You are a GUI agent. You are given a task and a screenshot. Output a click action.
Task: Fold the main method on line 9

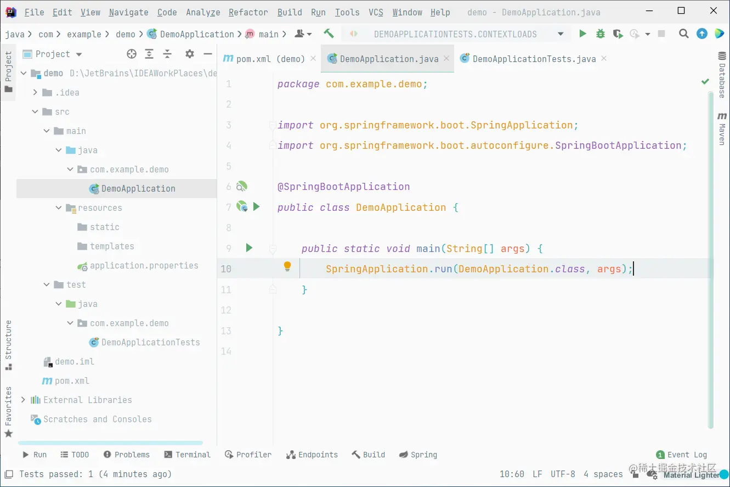[x=273, y=249]
